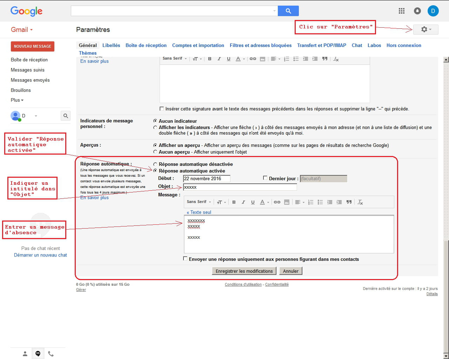The image size is (449, 359).
Task: Click the blue search magnifier button
Action: [x=288, y=11]
